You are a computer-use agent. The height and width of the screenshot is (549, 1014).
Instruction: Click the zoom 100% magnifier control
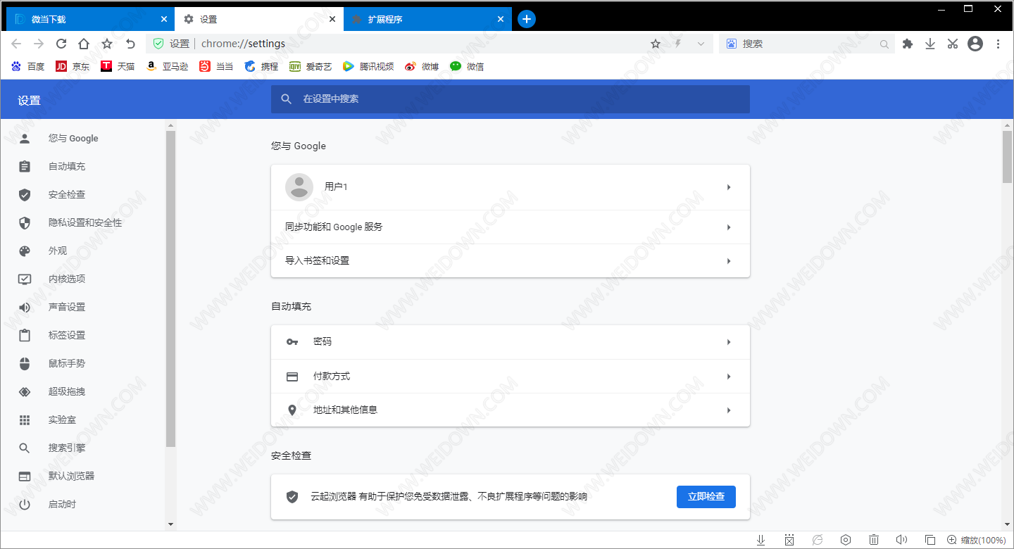976,540
